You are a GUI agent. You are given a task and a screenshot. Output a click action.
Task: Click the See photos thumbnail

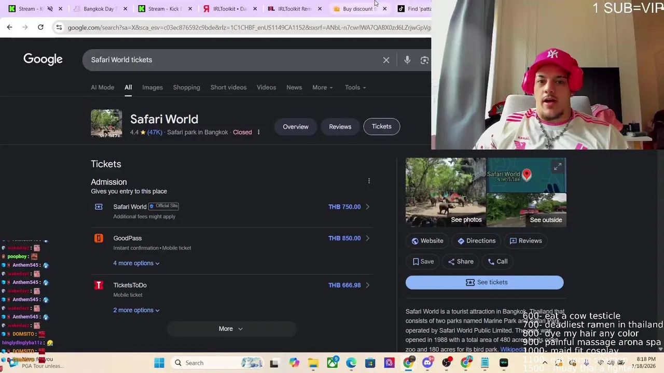click(x=446, y=193)
